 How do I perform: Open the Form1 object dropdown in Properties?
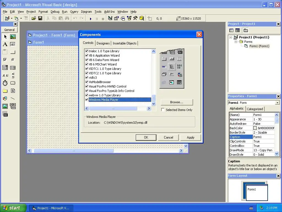tap(277, 103)
